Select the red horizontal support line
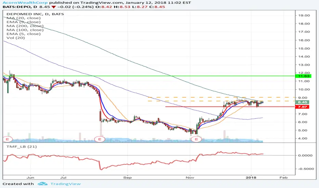The width and height of the screenshot is (319, 188). 230,107
